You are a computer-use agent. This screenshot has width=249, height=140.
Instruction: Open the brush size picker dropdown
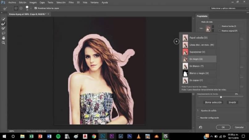point(30,8)
